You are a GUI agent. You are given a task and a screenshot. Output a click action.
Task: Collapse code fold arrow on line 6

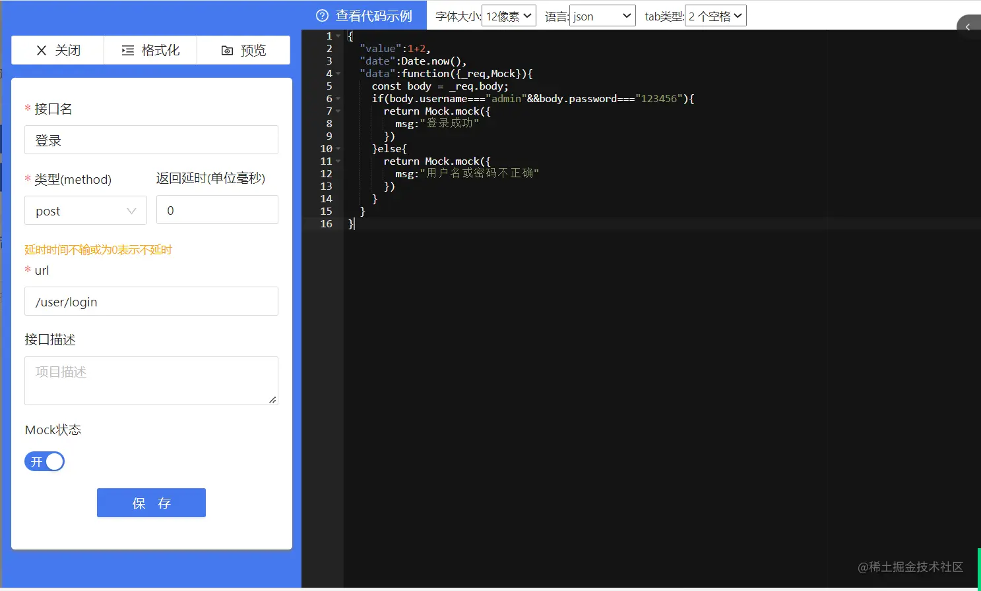coord(338,99)
